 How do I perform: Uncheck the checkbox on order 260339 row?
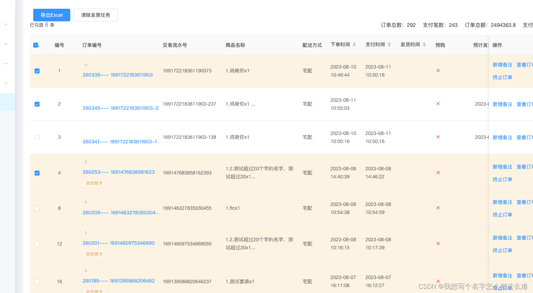pos(37,71)
